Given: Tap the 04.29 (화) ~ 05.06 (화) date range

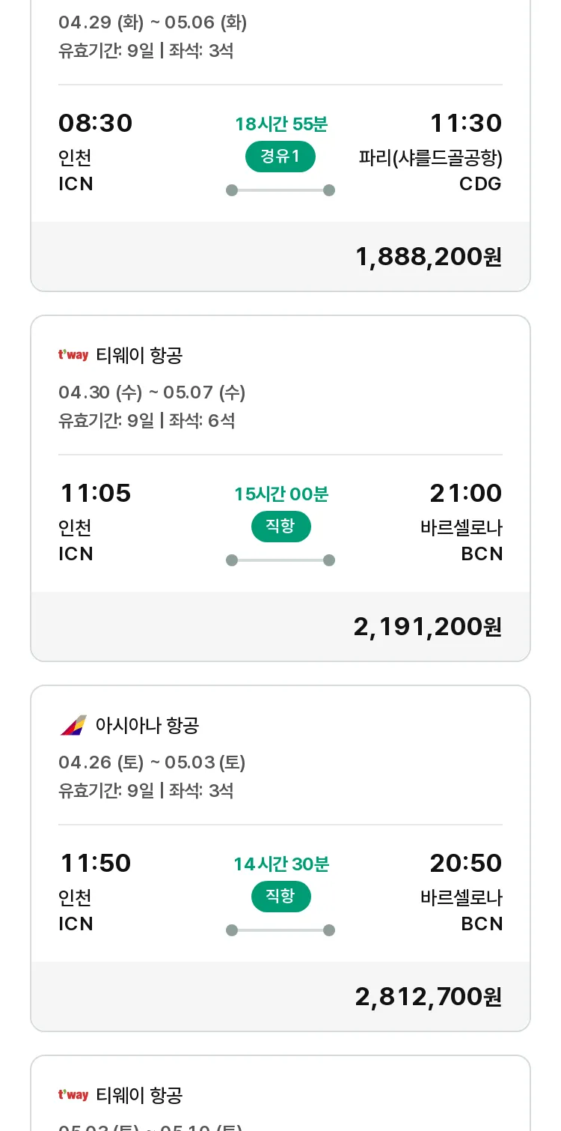Looking at the screenshot, I should (153, 22).
